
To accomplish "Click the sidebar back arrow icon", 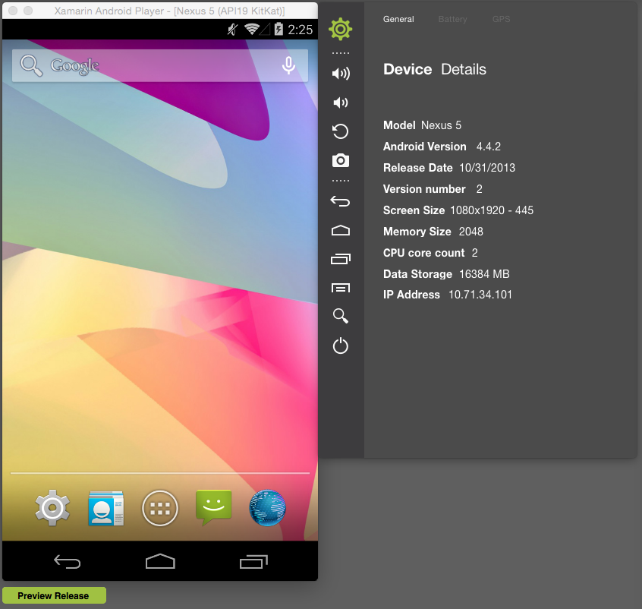I will click(x=340, y=201).
